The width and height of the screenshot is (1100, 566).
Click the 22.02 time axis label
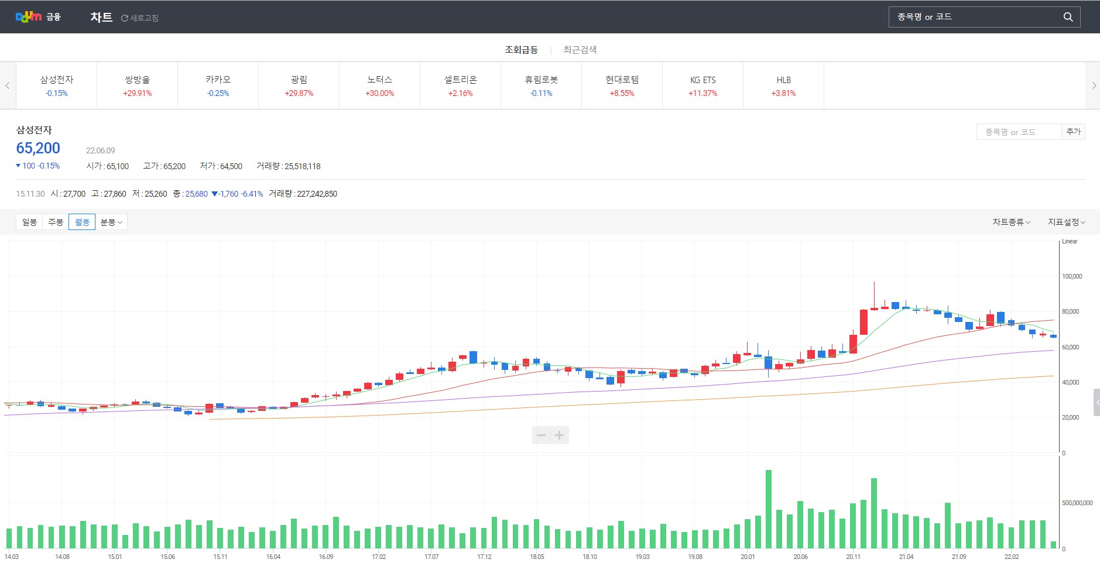coord(1012,557)
